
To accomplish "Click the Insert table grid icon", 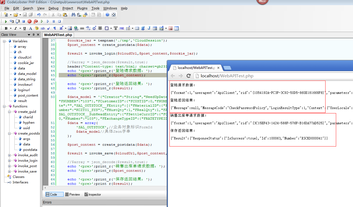I will click(x=137, y=28).
